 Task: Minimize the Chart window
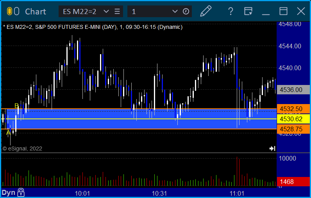click(266, 14)
